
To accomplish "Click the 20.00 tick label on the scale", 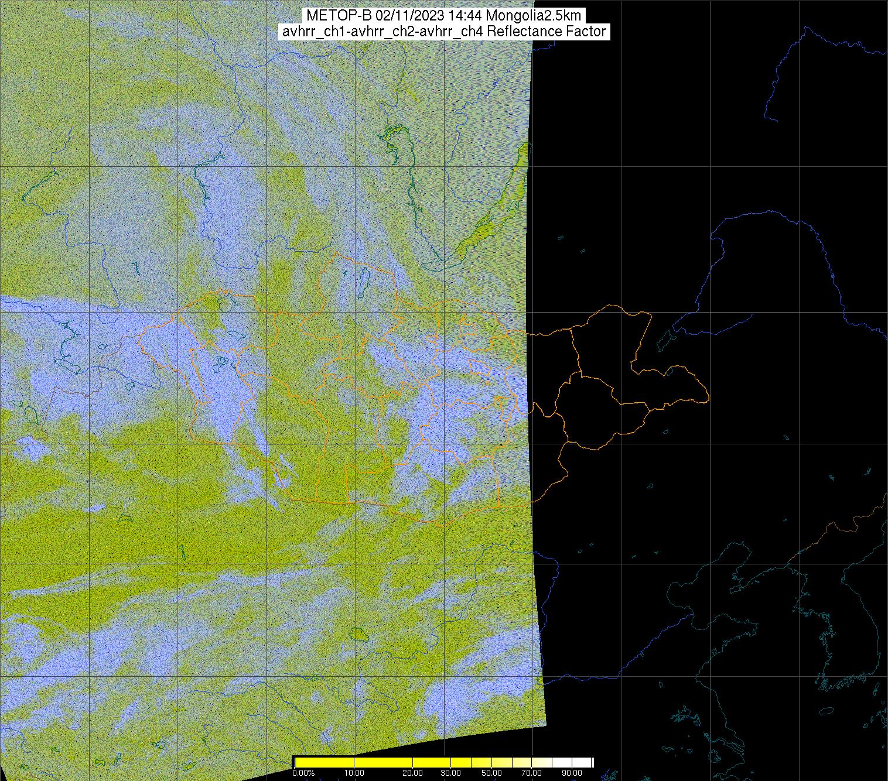I will click(413, 773).
